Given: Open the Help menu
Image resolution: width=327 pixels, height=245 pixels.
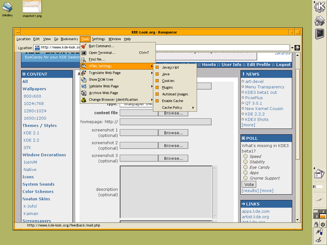Looking at the screenshot, I should 127,39.
